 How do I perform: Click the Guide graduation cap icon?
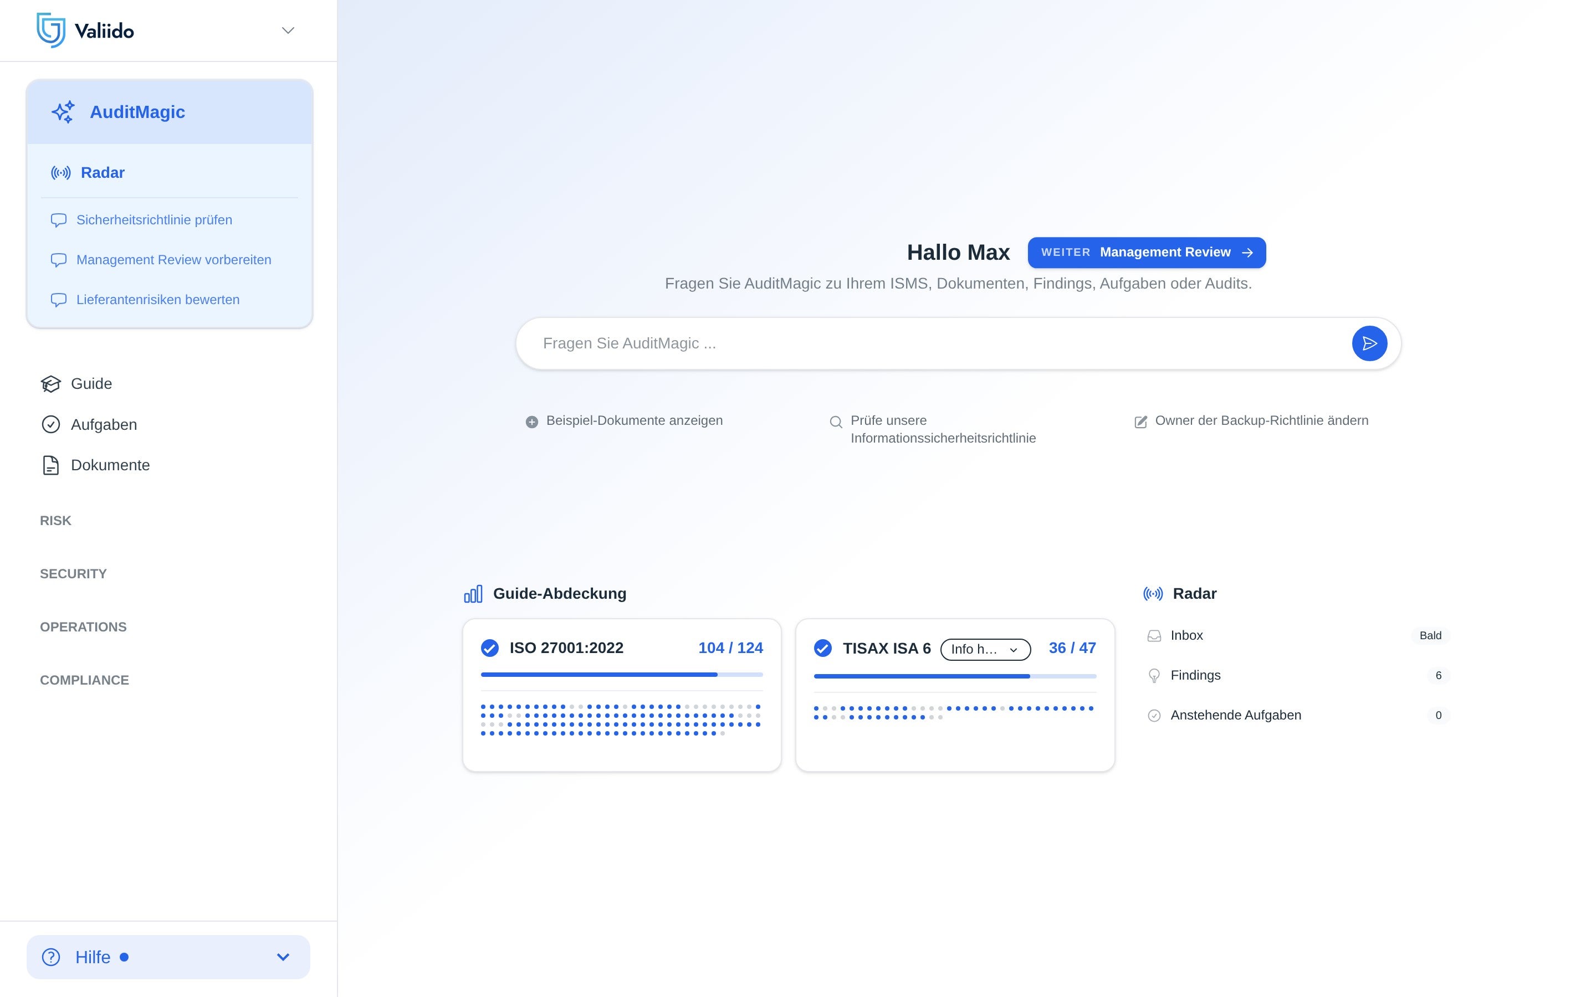coord(51,384)
